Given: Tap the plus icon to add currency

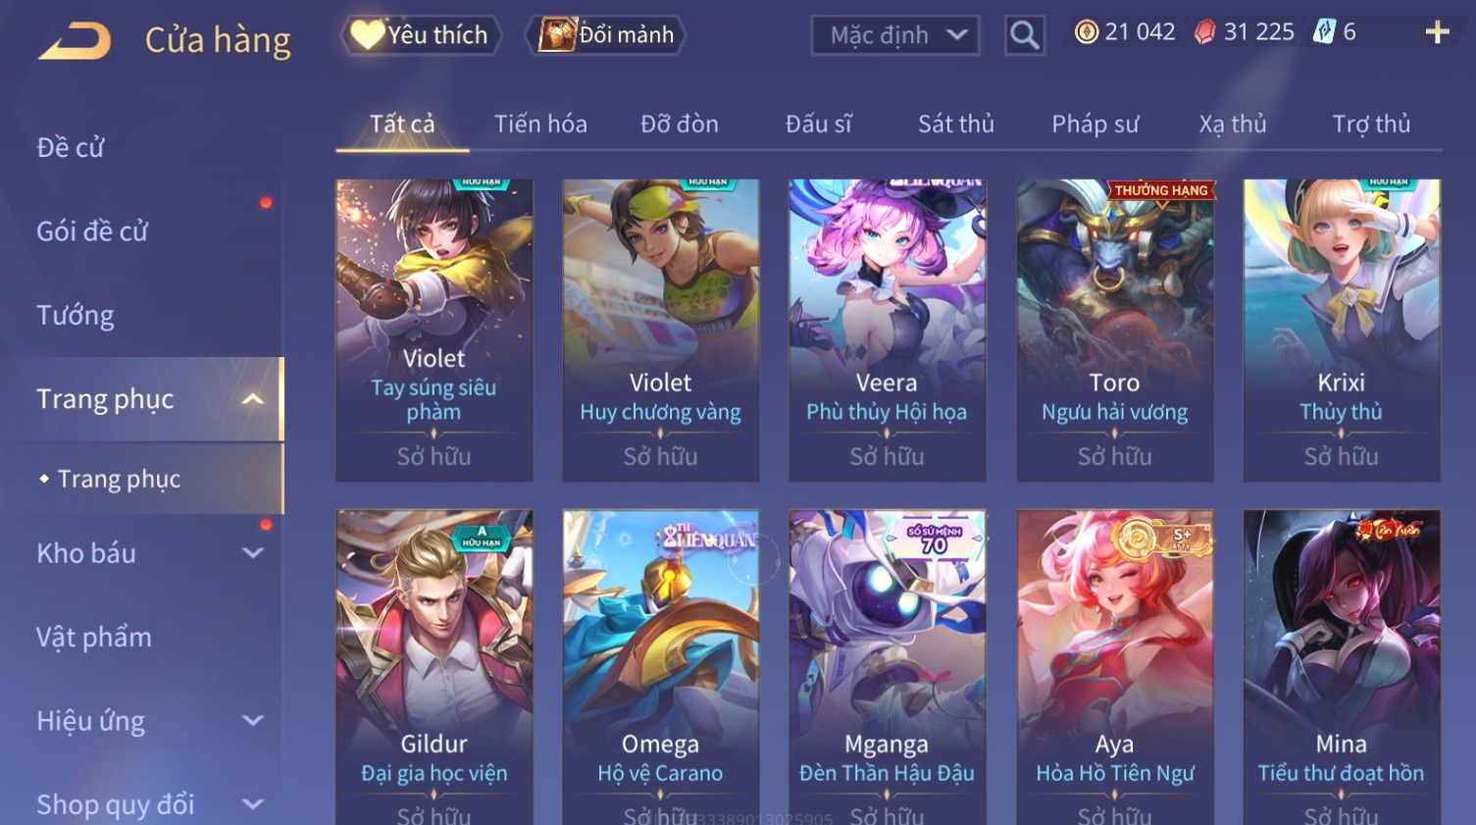Looking at the screenshot, I should click(1437, 32).
